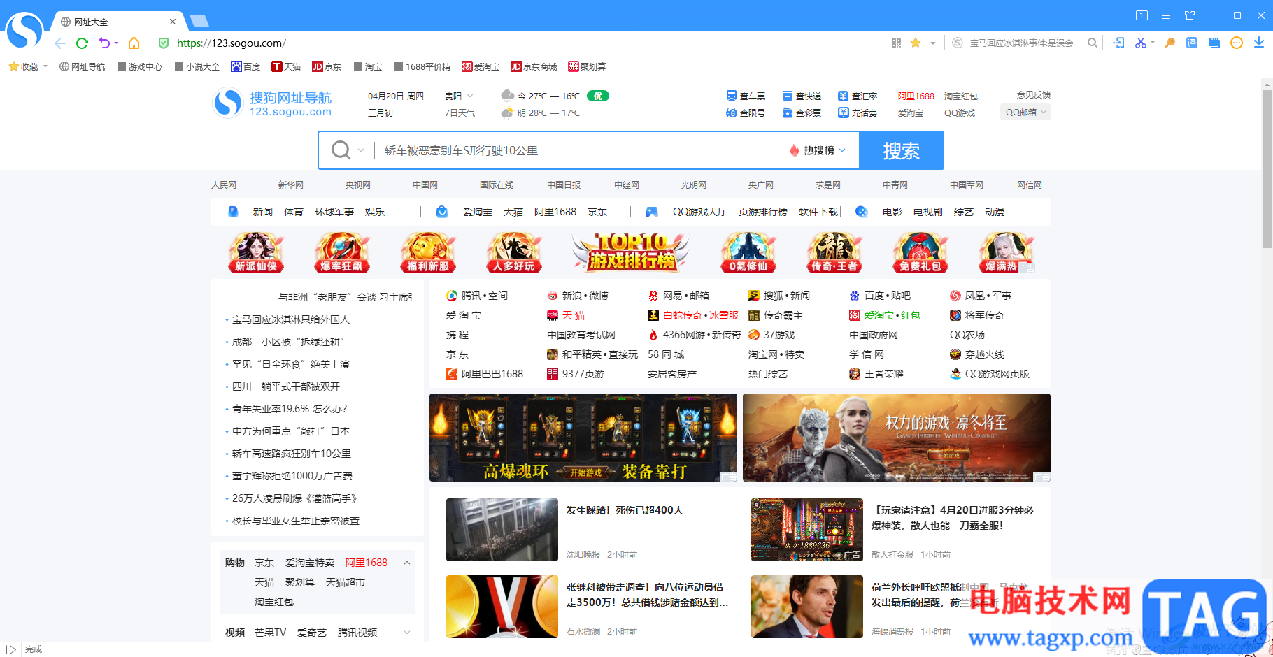Screen dimensions: 1273x657
Task: Expand the 视频 section chevron
Action: (x=407, y=633)
